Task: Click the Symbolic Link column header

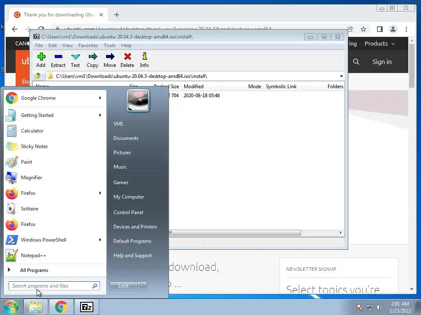Action: coord(284,87)
